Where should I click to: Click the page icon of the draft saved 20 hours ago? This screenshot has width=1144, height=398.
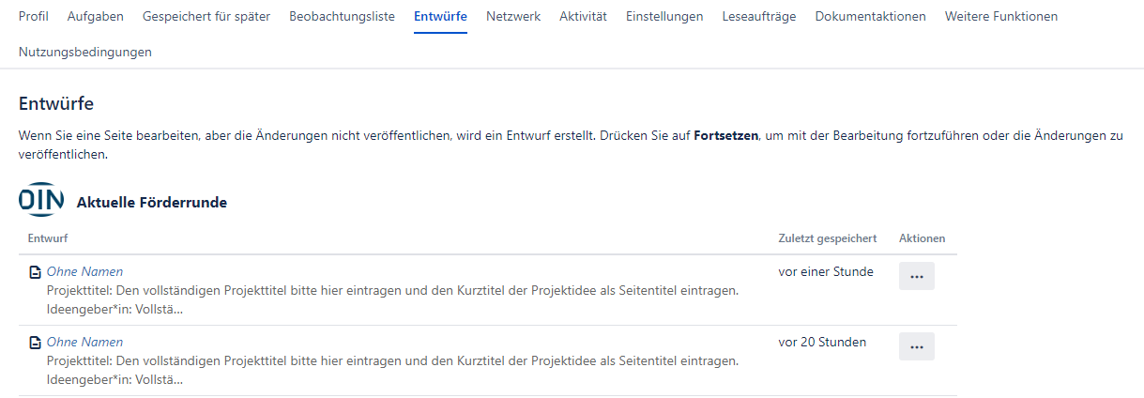[35, 343]
